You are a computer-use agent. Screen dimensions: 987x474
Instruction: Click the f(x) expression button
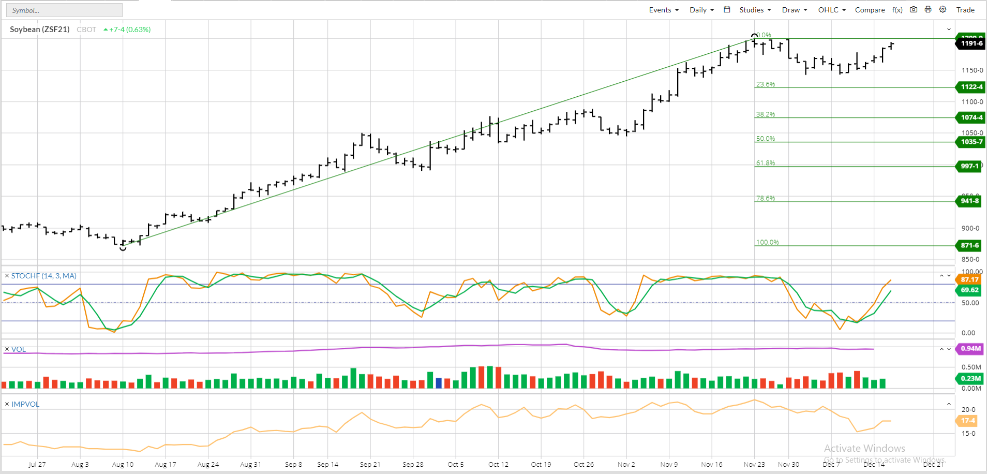[898, 10]
